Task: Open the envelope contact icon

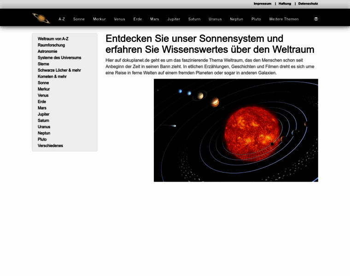Action: pos(316,19)
